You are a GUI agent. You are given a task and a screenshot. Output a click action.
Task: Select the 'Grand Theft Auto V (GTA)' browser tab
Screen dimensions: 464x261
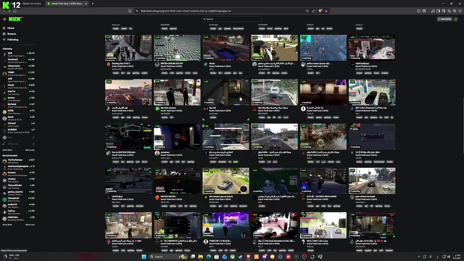[x=68, y=4]
